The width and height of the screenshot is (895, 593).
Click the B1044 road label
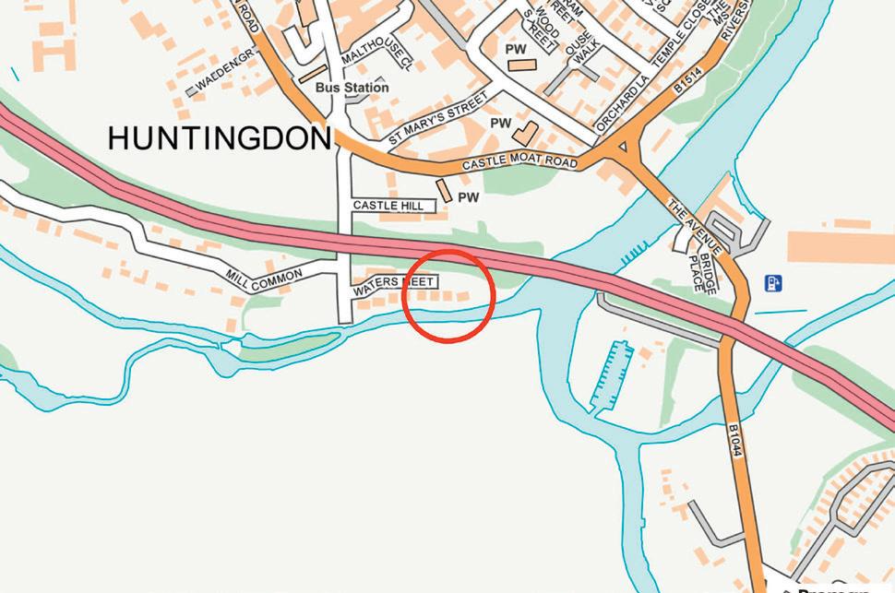pos(735,440)
